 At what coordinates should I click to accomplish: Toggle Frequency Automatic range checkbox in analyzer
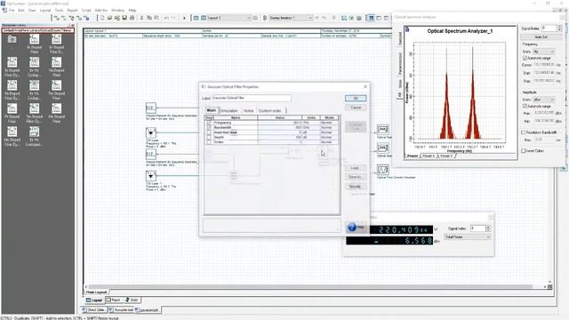(x=525, y=58)
